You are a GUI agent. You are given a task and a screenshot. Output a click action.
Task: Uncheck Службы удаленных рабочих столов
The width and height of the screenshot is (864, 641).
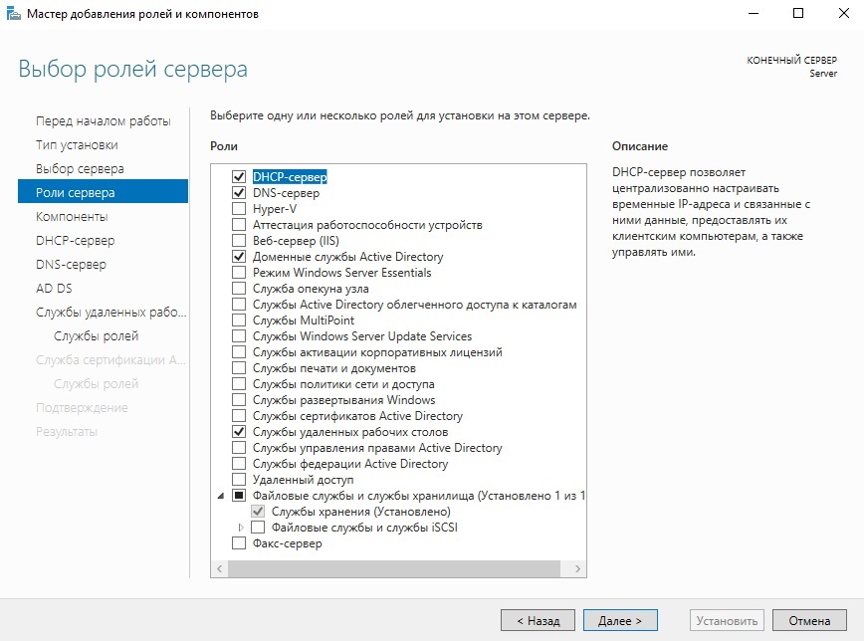point(238,432)
